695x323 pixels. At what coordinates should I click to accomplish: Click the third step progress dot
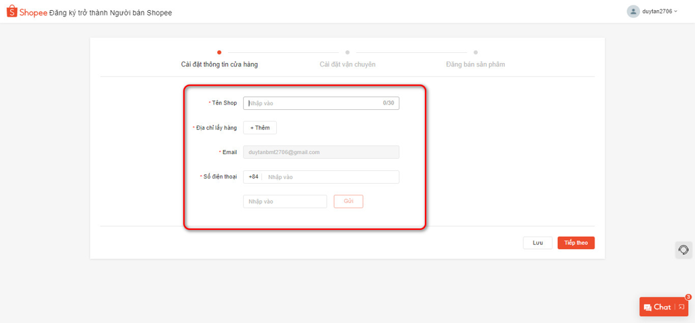pyautogui.click(x=476, y=52)
